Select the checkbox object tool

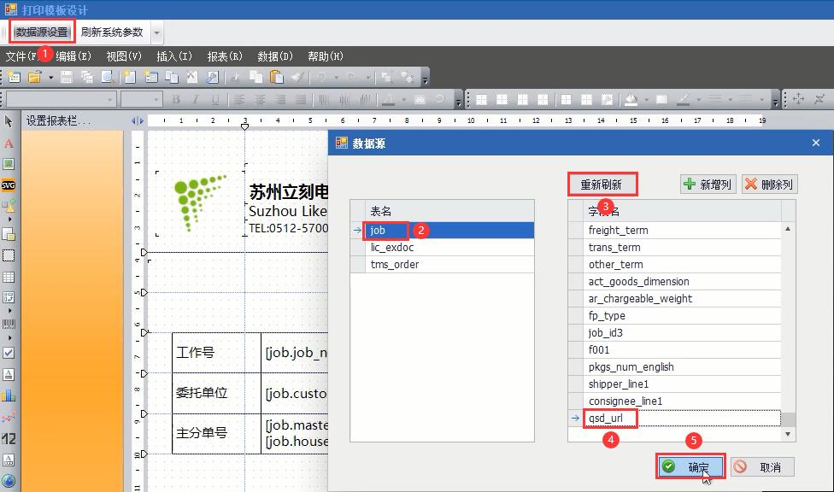pyautogui.click(x=9, y=352)
